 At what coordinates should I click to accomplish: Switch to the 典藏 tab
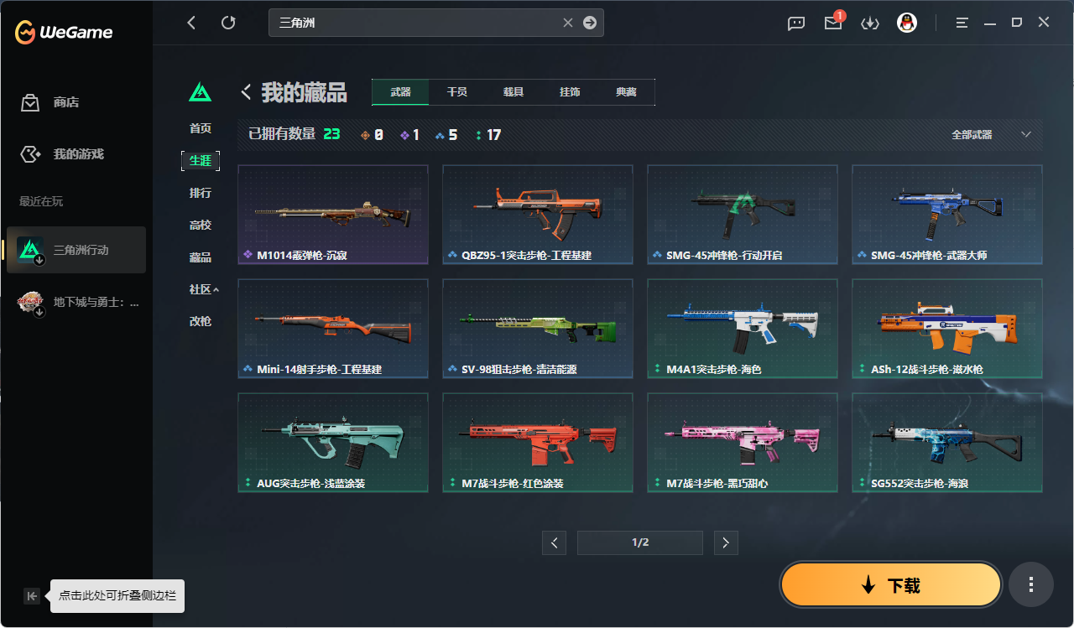626,92
